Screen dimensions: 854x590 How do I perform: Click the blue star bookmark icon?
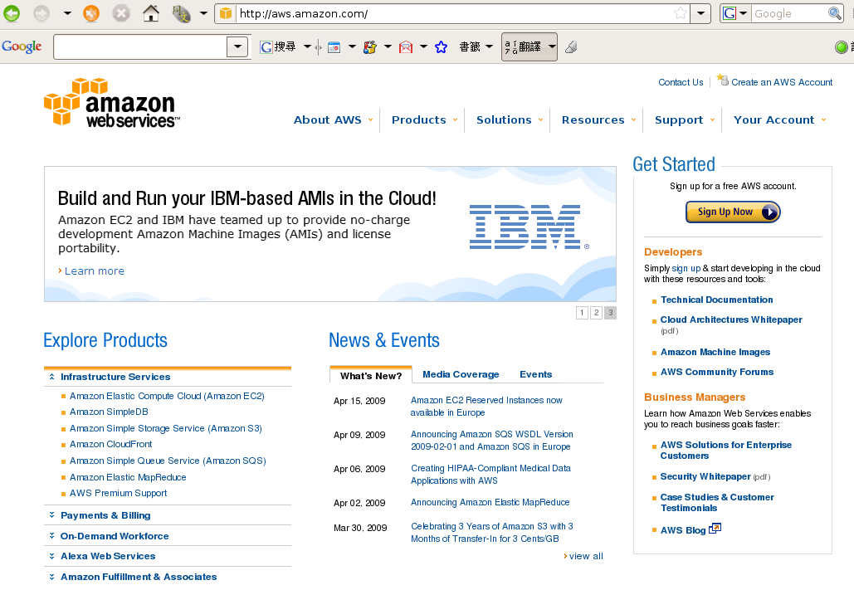point(442,47)
